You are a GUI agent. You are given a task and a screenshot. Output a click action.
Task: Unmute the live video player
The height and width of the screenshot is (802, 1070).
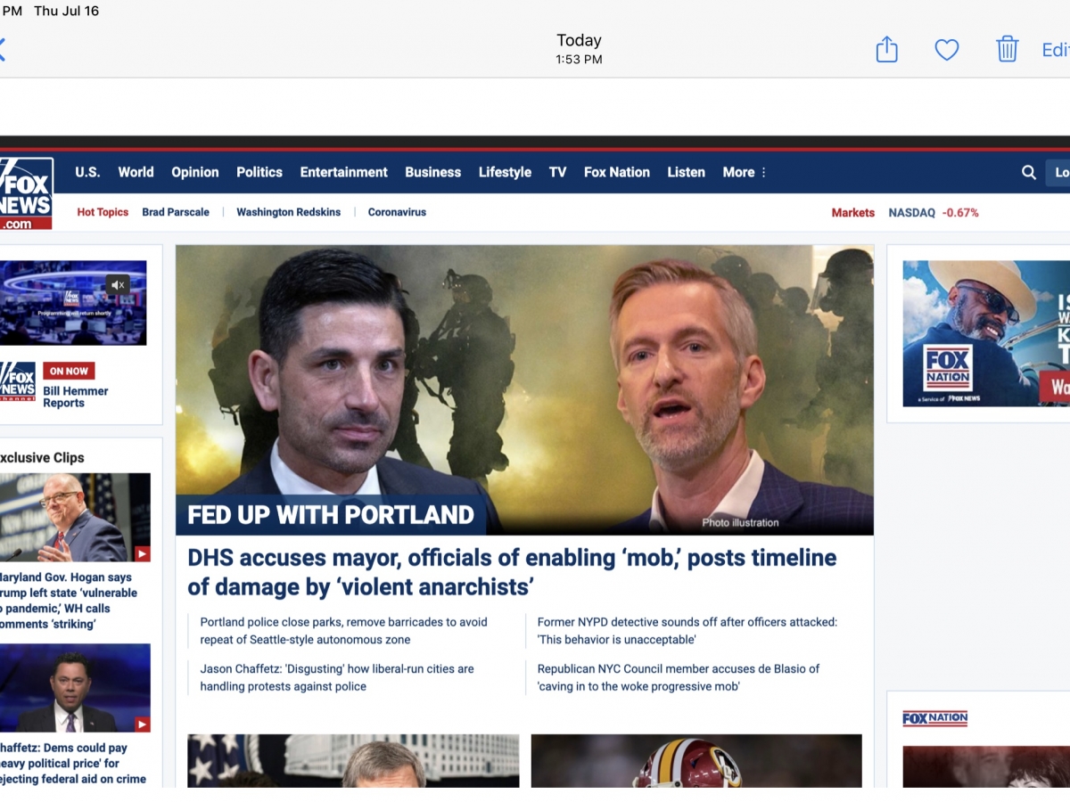(x=119, y=285)
